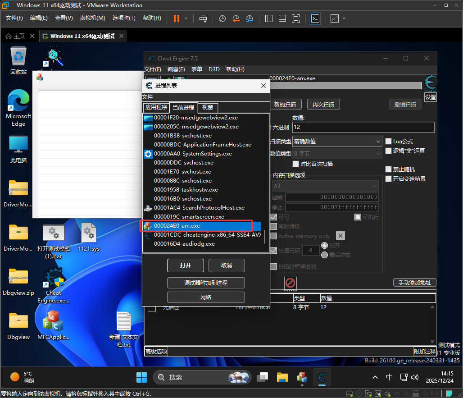Open the stretch guest dropdown arrow

pos(344,18)
